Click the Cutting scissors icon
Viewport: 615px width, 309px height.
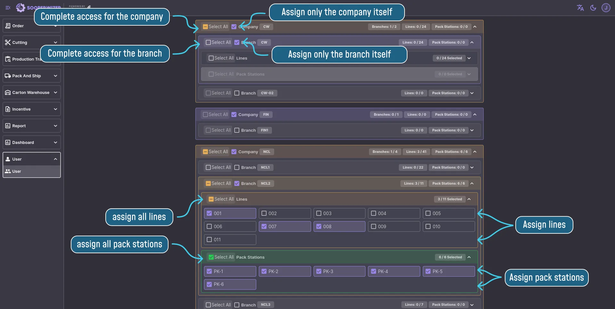8,42
